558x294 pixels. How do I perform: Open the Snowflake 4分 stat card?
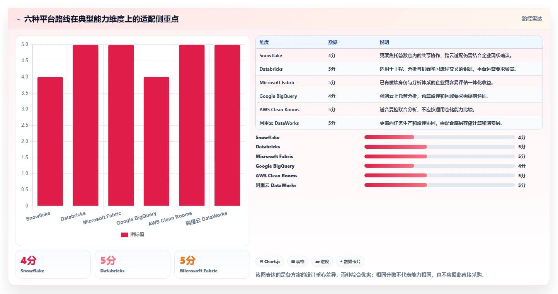click(53, 264)
